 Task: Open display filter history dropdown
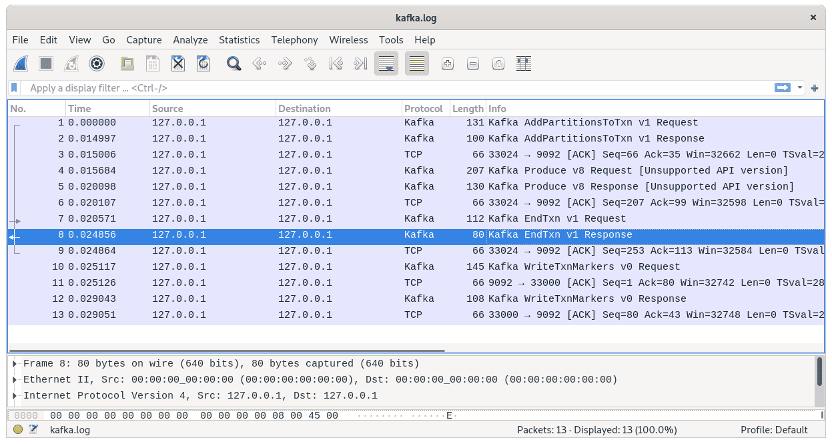click(x=799, y=87)
